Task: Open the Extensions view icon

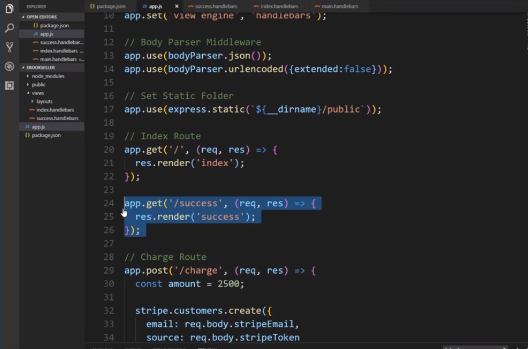Action: pos(10,86)
